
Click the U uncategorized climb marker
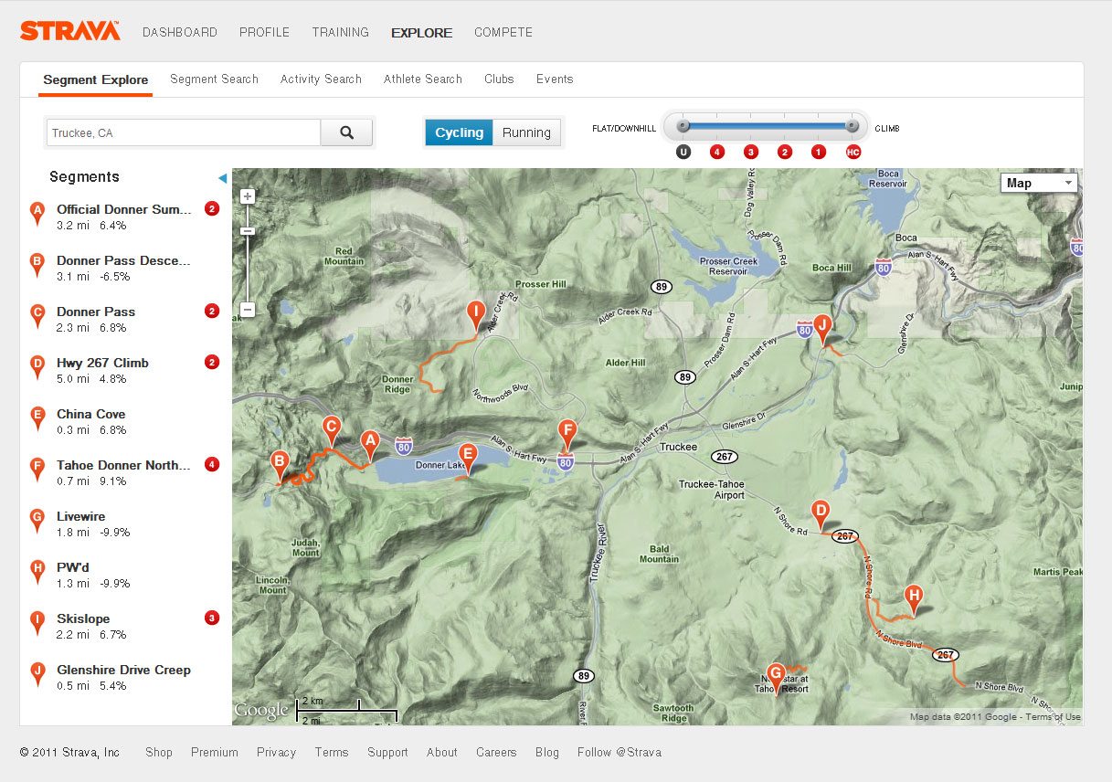pyautogui.click(x=683, y=152)
